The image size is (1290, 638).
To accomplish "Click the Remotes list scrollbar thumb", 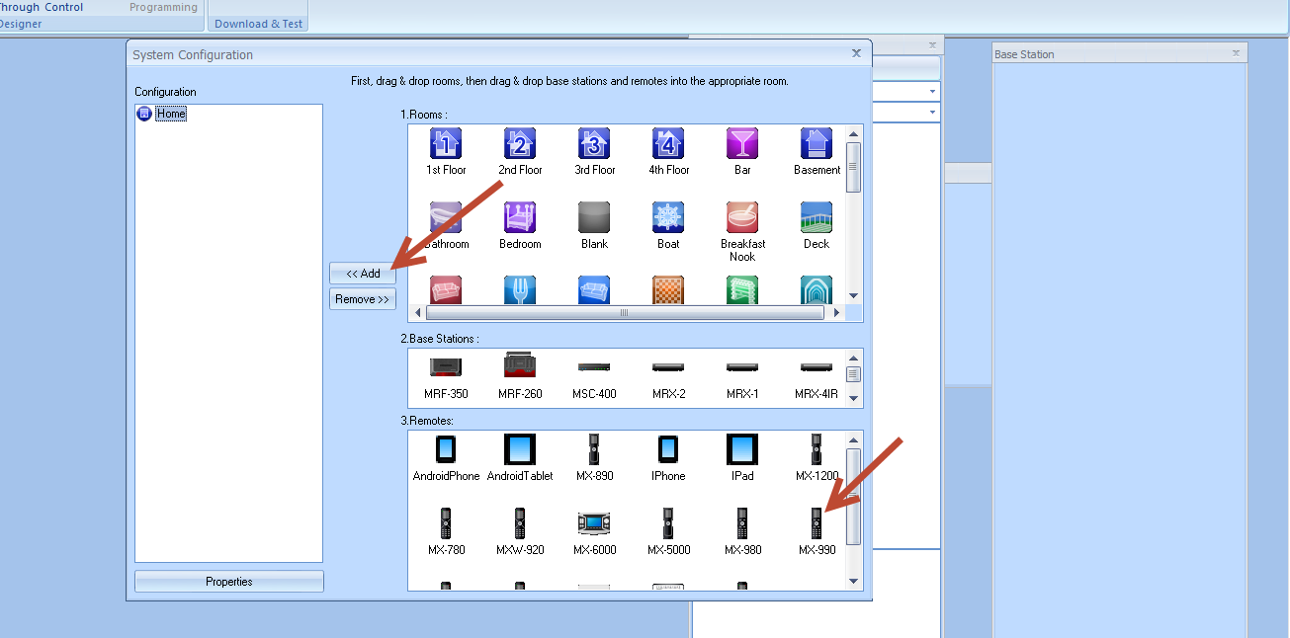I will (853, 496).
